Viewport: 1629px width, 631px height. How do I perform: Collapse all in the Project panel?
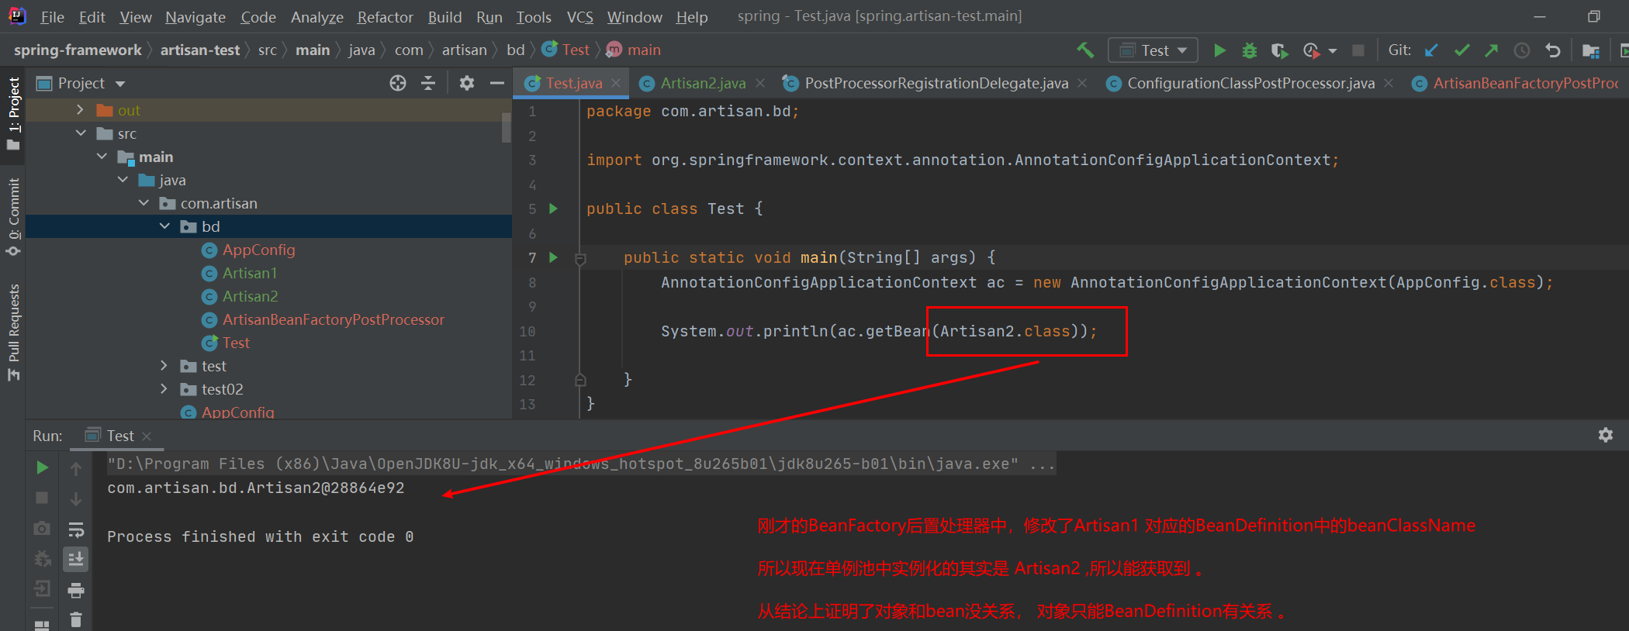(428, 83)
